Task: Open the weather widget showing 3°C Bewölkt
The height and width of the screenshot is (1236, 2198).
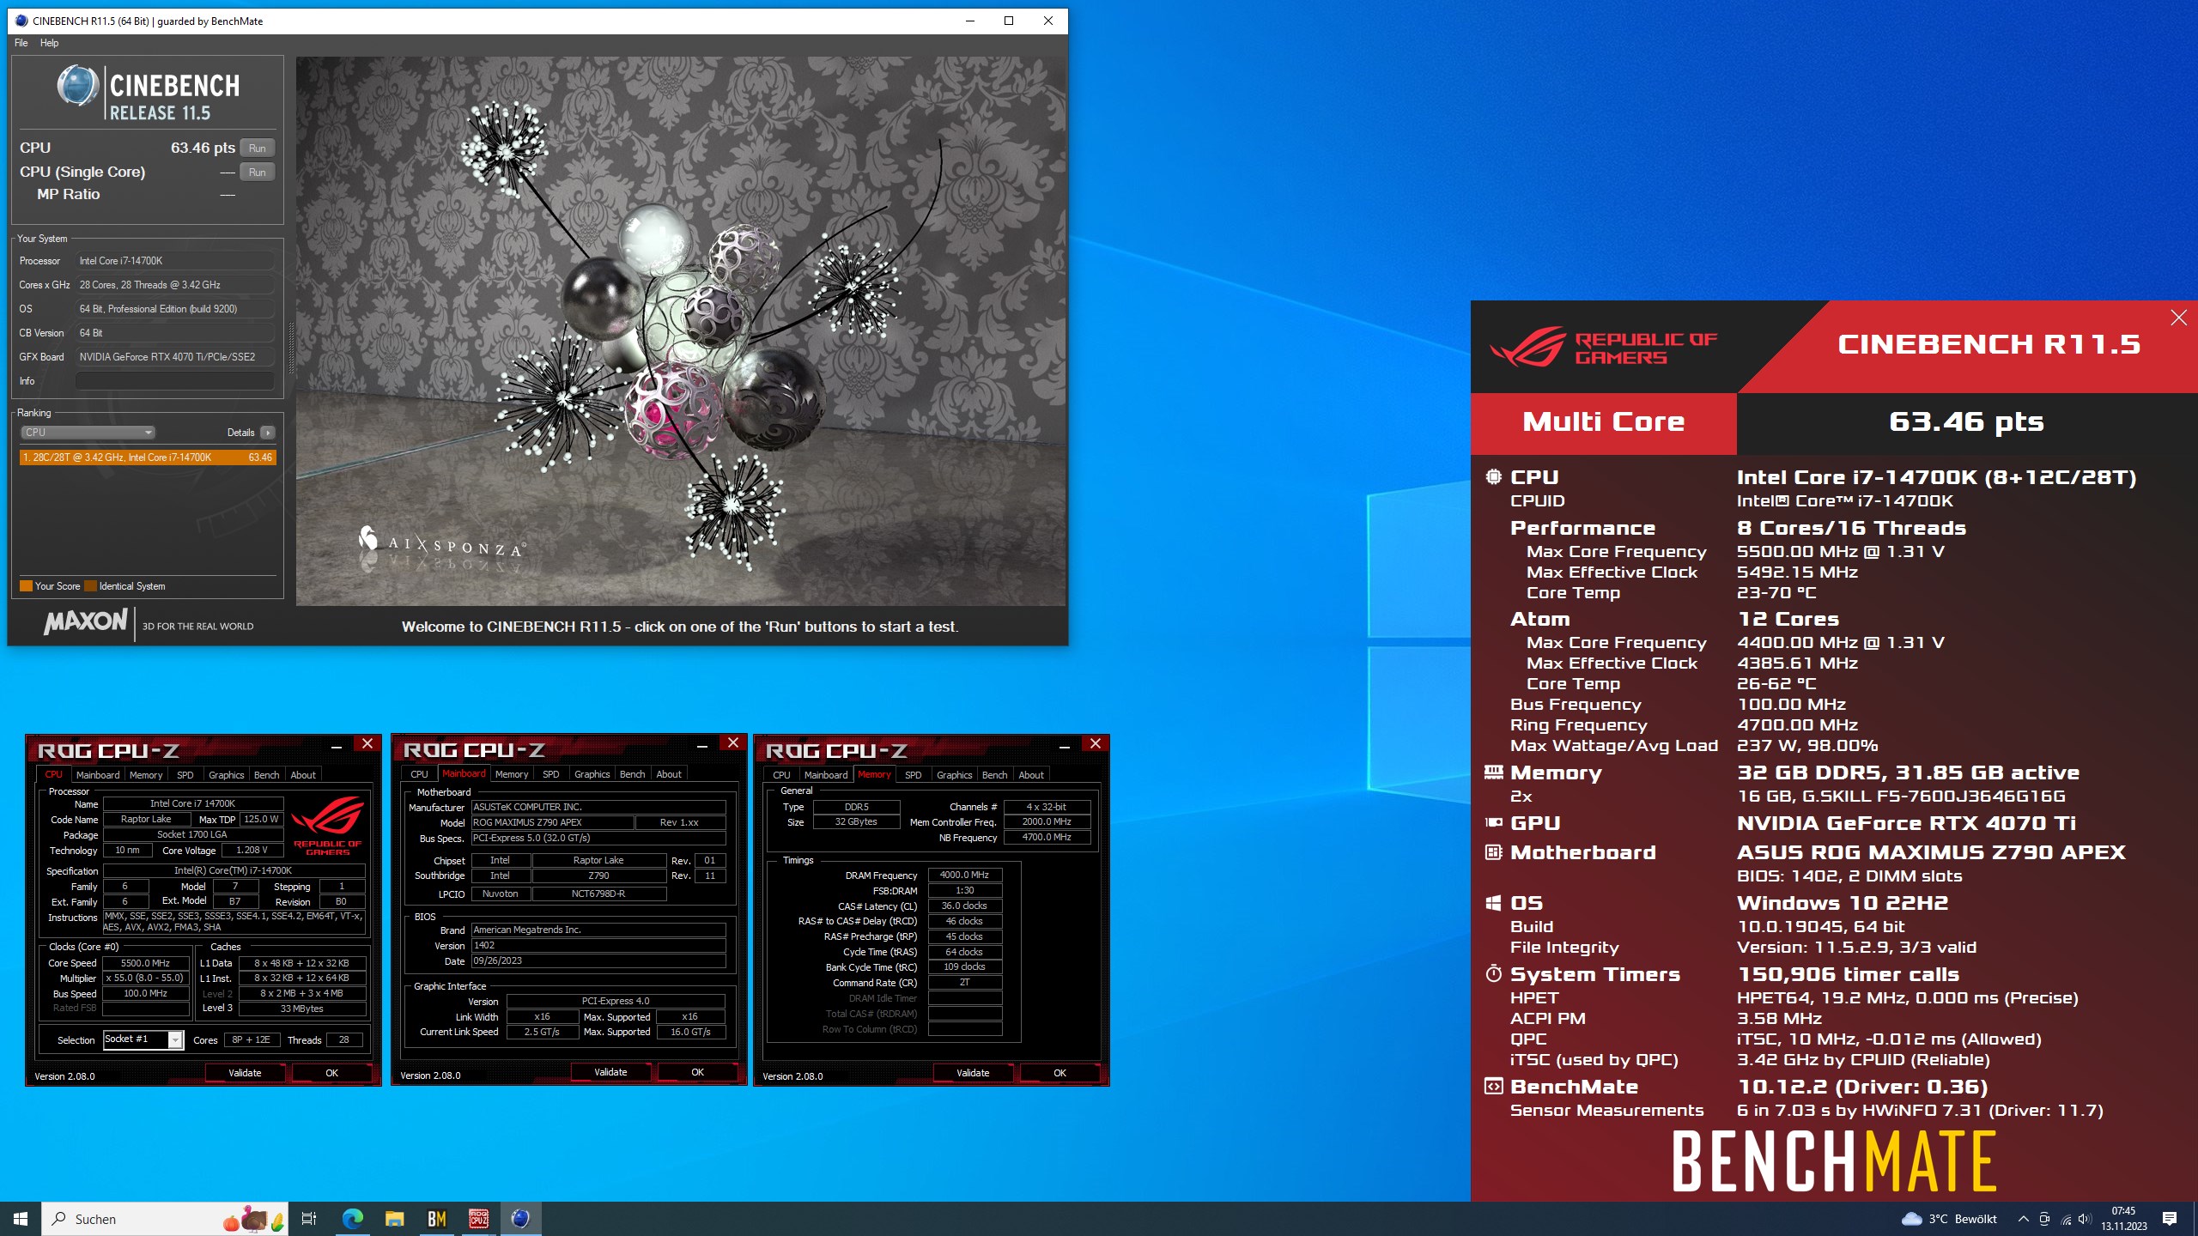Action: pyautogui.click(x=1949, y=1219)
